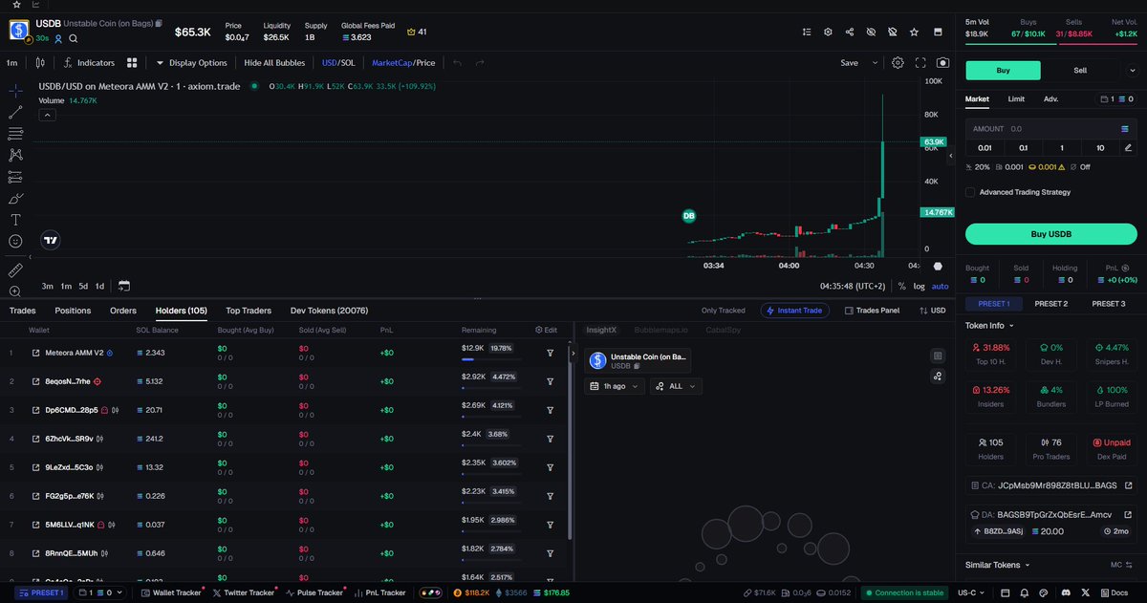Viewport: 1147px width, 603px height.
Task: Select the crosshair cursor tool
Action: click(x=16, y=91)
